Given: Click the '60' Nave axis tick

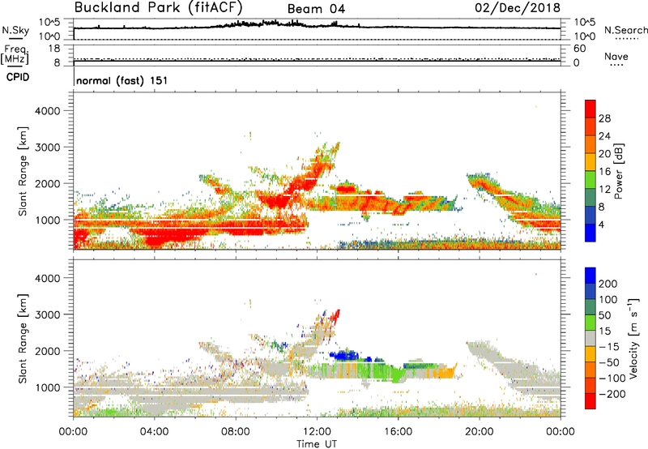Looking at the screenshot, I should pos(579,49).
